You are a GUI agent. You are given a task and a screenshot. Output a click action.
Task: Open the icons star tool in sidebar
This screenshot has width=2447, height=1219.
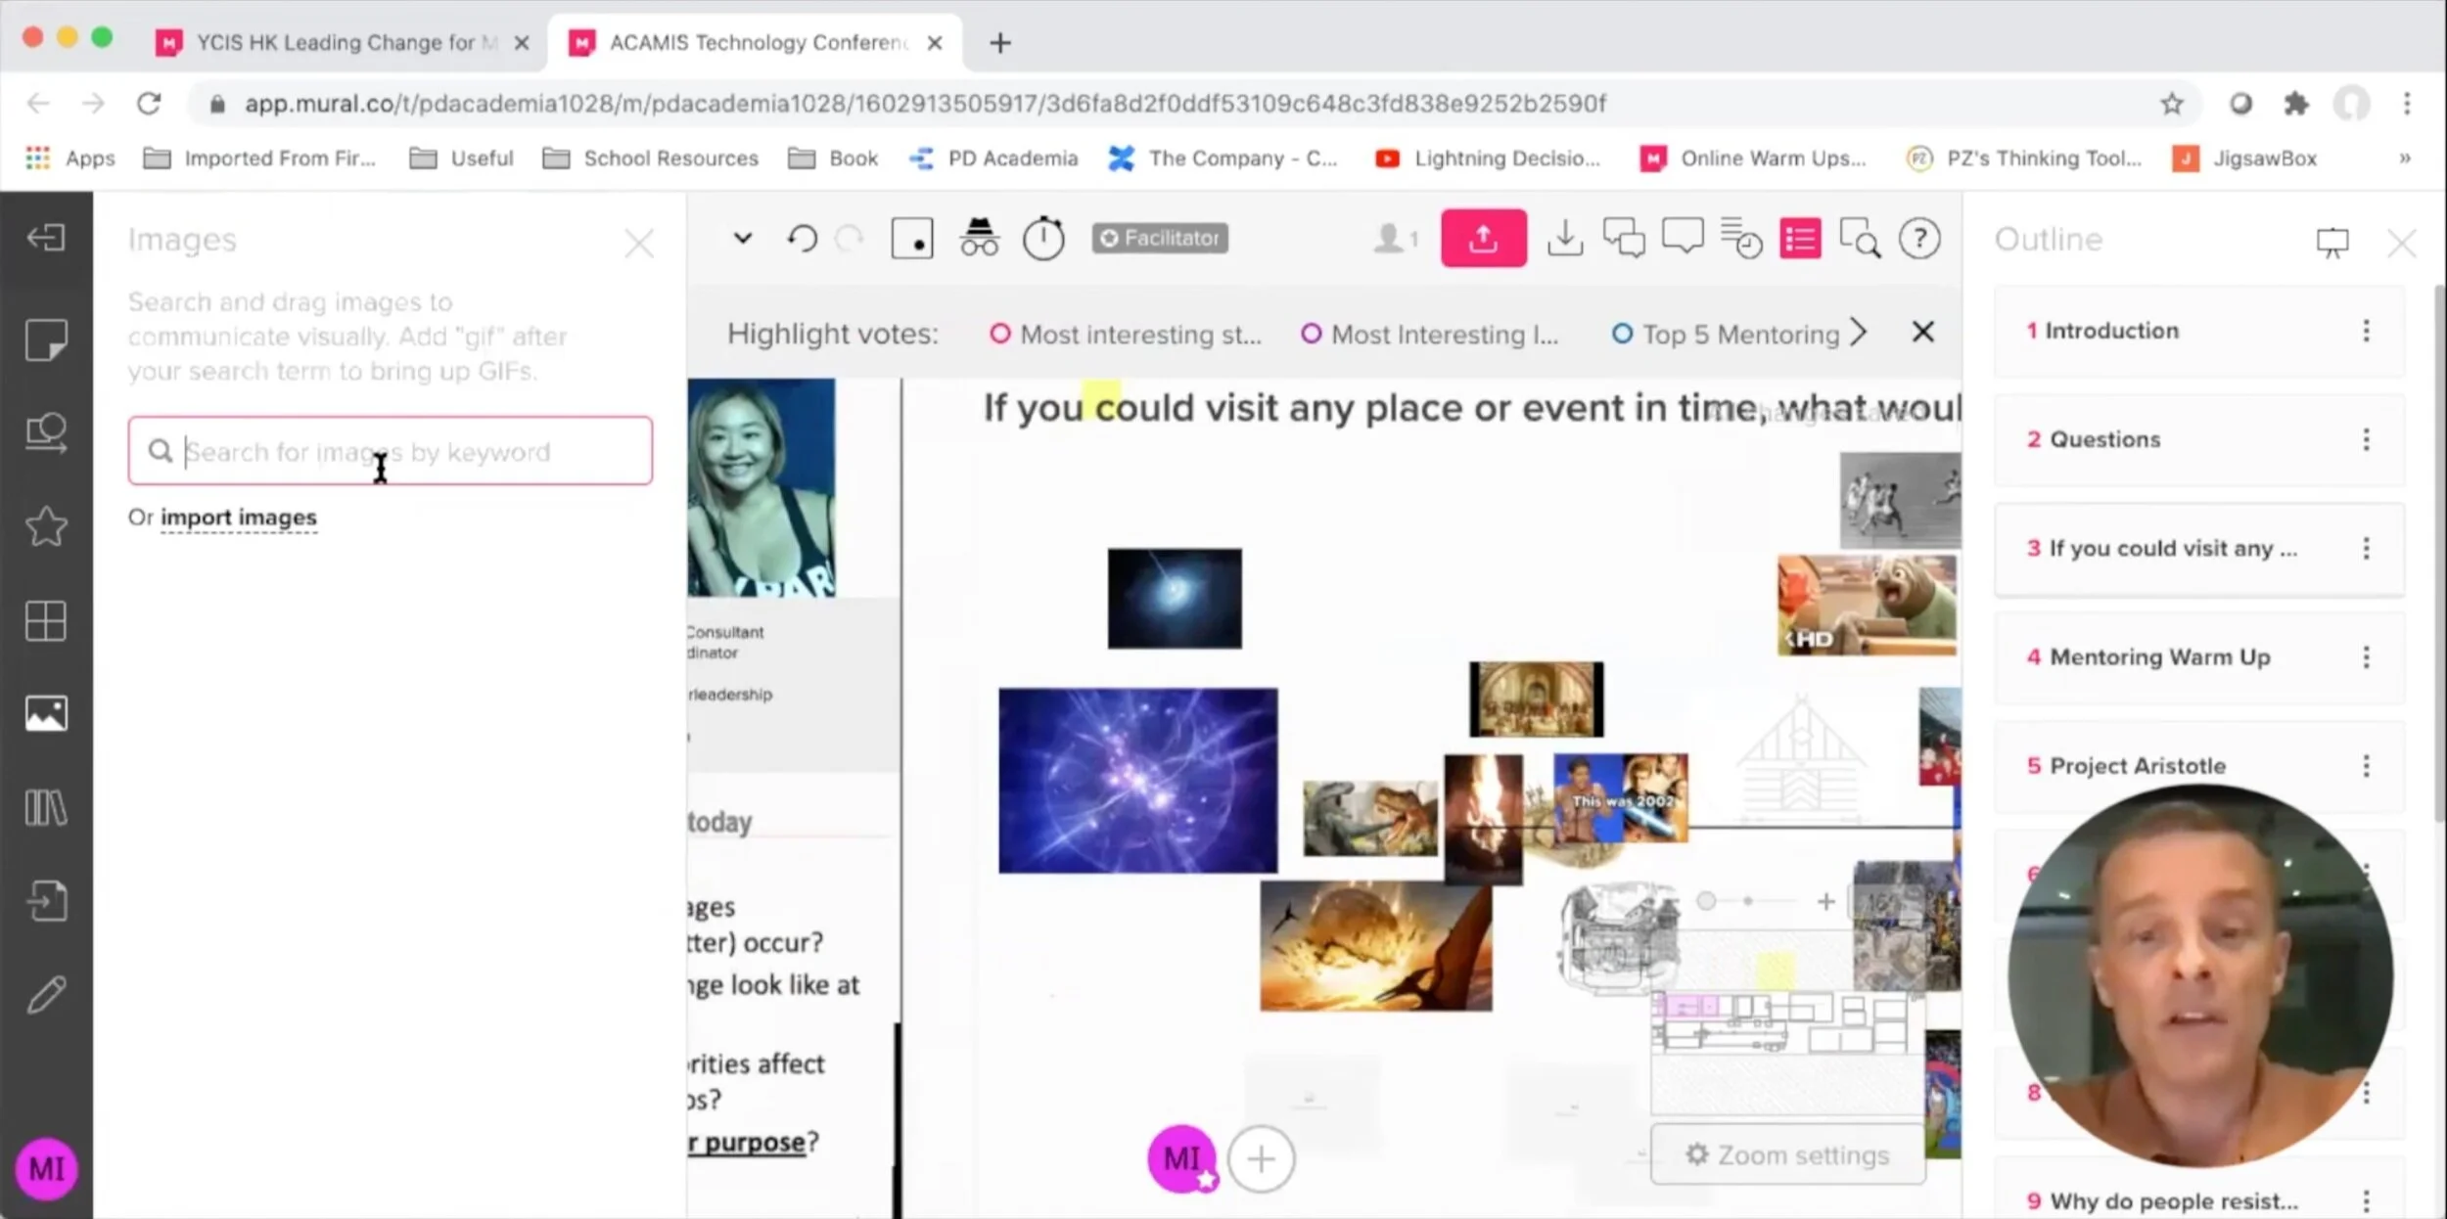[x=46, y=527]
